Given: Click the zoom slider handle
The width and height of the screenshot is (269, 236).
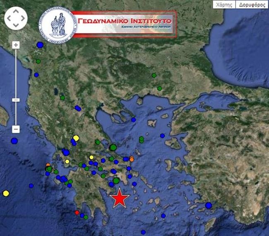Looking at the screenshot, I should tap(16, 100).
